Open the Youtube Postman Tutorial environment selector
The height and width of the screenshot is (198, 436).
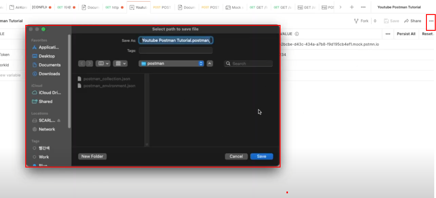click(x=399, y=7)
